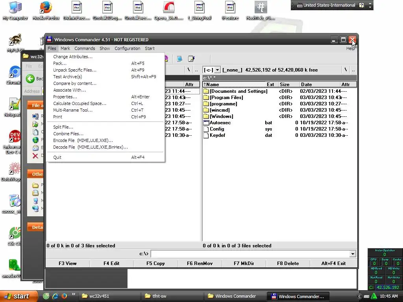Open the Notepad toolbar icon in Windows Commander
Viewport: 403px width, 302px height.
coord(191,59)
